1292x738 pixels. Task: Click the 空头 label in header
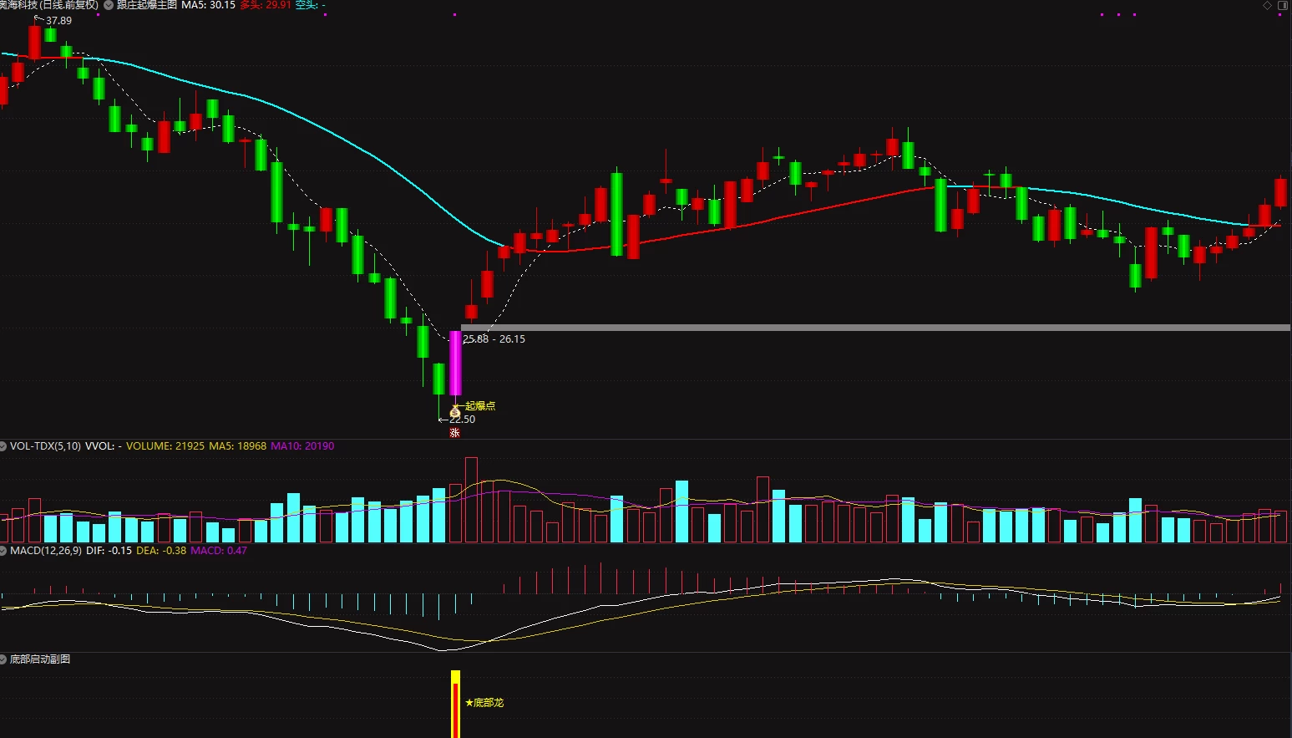(x=306, y=5)
